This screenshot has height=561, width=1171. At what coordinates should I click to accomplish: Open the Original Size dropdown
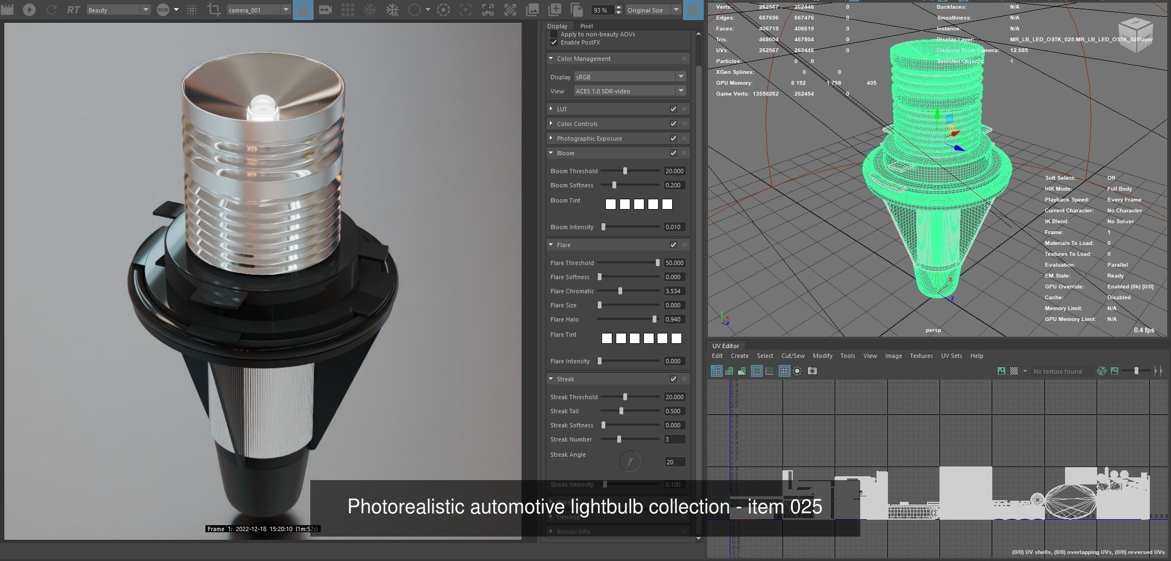coord(653,10)
